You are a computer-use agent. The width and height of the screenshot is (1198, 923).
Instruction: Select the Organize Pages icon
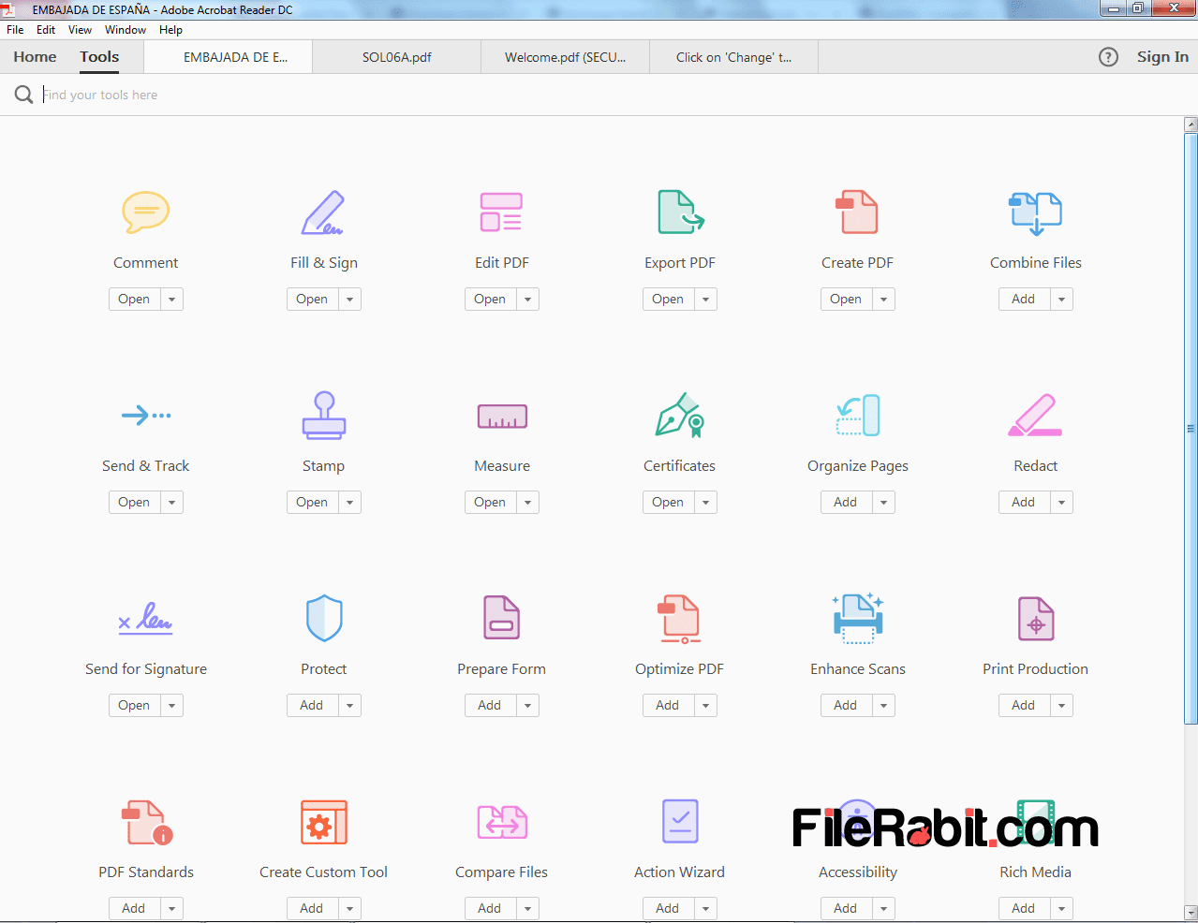[x=858, y=416]
